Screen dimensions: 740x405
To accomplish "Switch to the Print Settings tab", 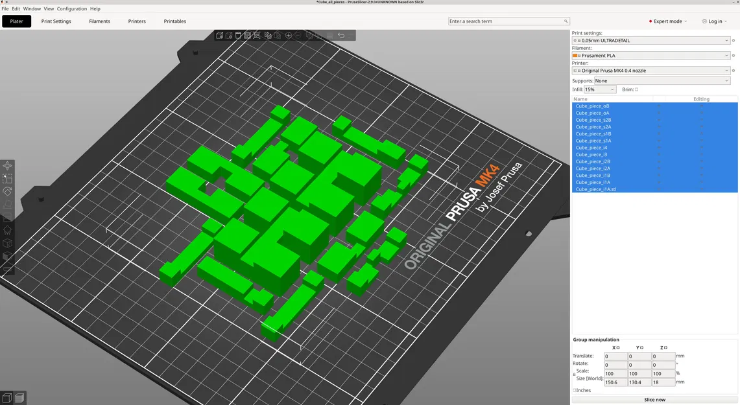I will 56,21.
